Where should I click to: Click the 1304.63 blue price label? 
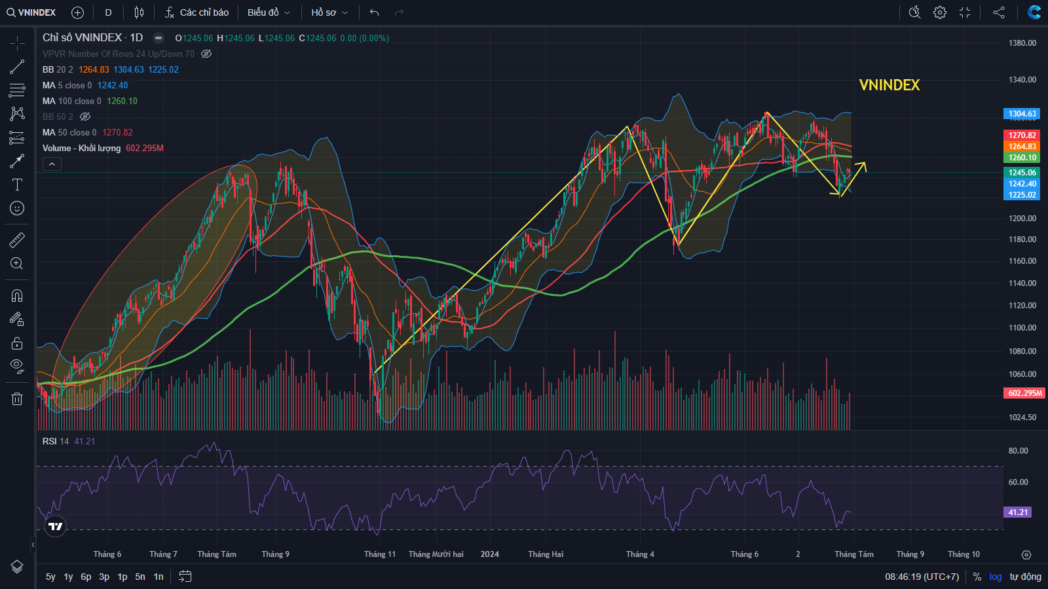(1022, 114)
